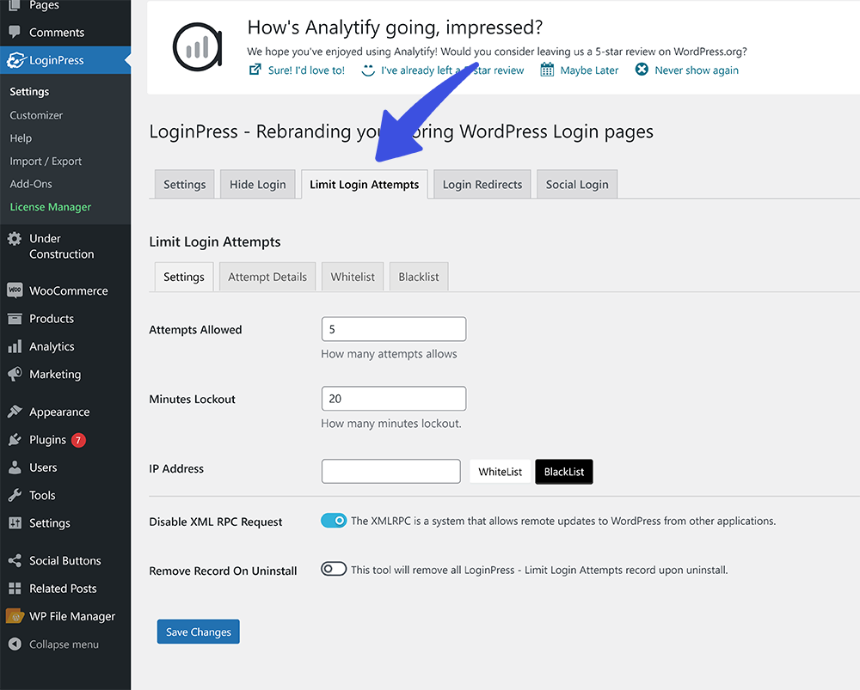Focus the Minutes Lockout input field

tap(394, 399)
